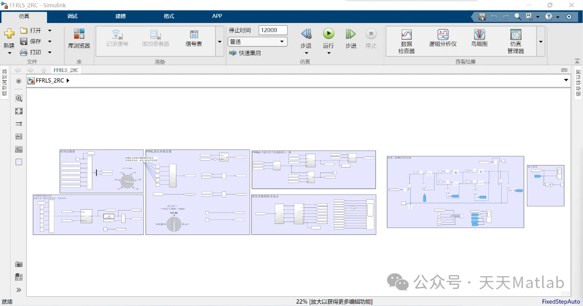Switch to the Debug (调试) tab
Image resolution: width=583 pixels, height=306 pixels.
pos(72,16)
